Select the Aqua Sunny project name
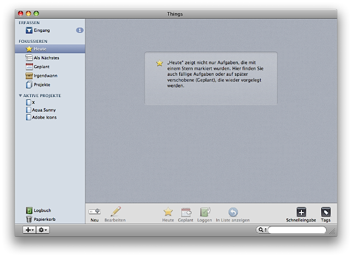Image resolution: width=352 pixels, height=257 pixels. (44, 110)
